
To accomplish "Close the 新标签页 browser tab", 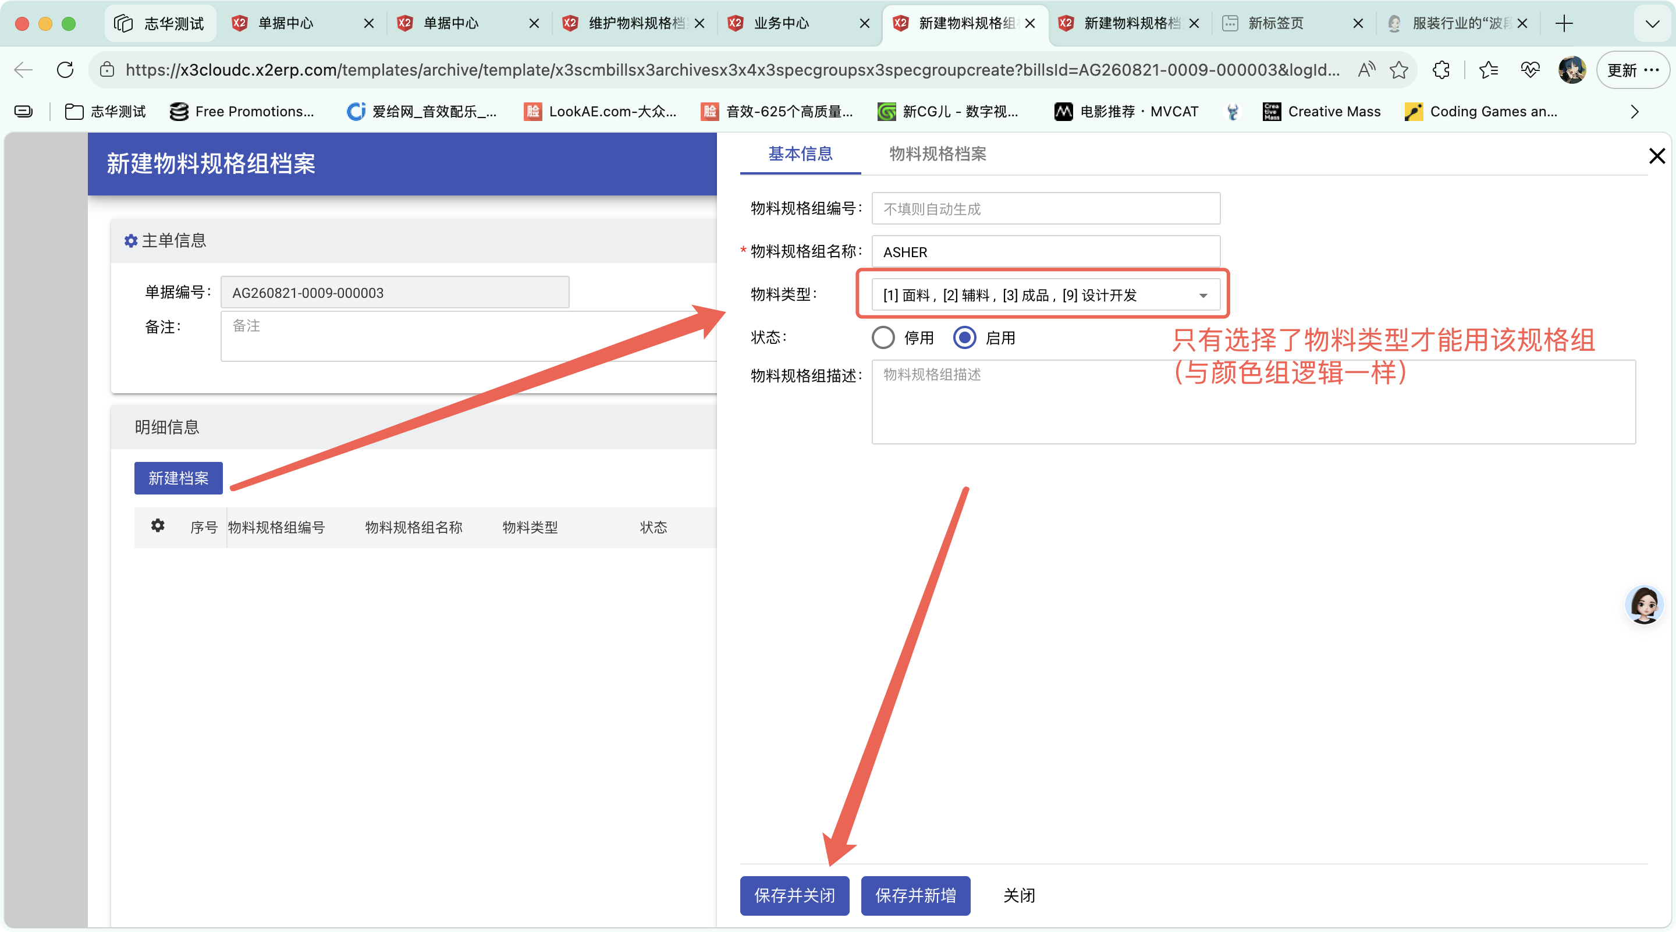I will [x=1358, y=23].
